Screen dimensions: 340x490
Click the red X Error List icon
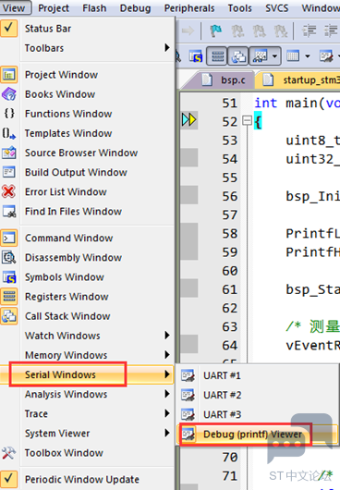click(8, 191)
